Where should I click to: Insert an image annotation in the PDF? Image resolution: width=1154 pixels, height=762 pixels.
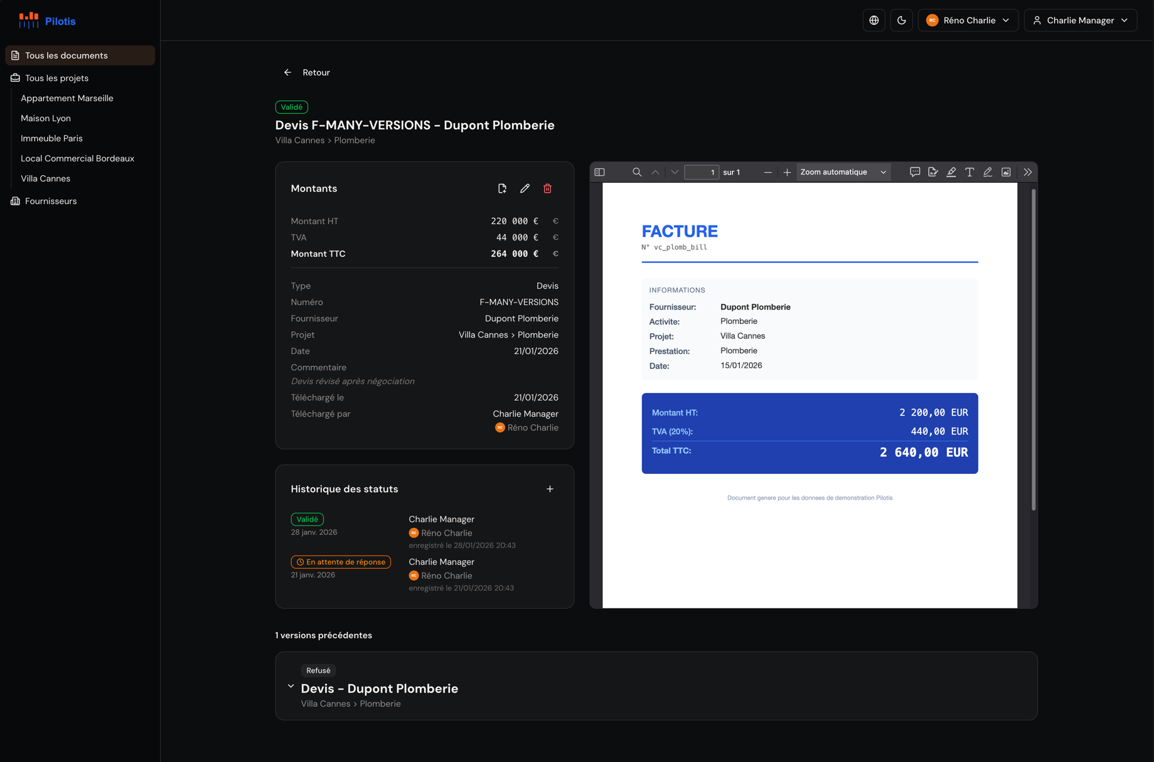point(1006,171)
